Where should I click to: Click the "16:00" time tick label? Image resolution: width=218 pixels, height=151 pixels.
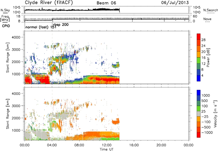coord(134,145)
